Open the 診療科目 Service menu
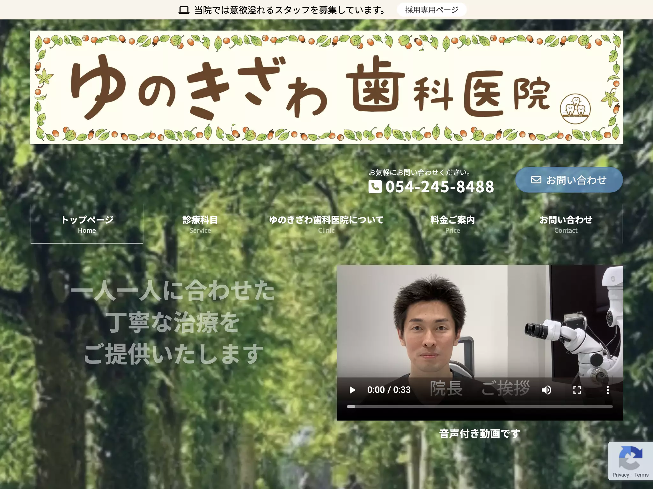This screenshot has width=653, height=489. (200, 224)
